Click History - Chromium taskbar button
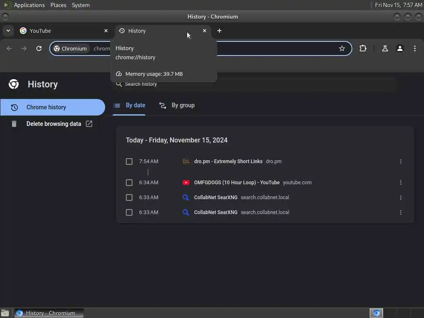Viewport: 424px width, 318px height. click(49, 313)
